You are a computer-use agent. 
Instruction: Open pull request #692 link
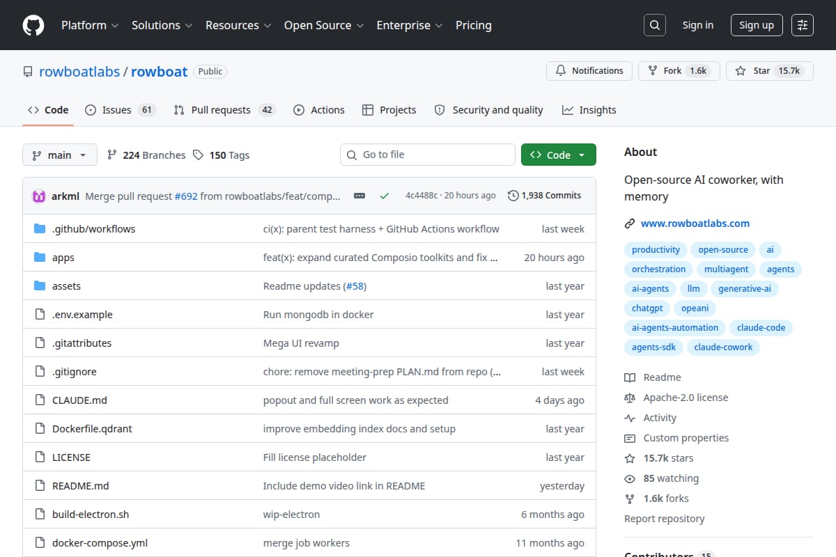click(x=186, y=196)
